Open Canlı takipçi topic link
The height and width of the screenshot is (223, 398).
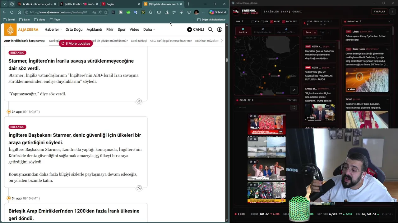pyautogui.click(x=139, y=41)
